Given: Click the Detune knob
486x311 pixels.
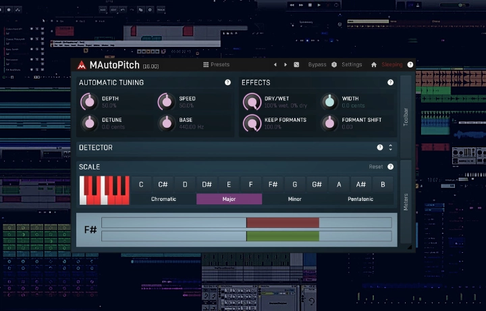Looking at the screenshot, I should coord(89,123).
